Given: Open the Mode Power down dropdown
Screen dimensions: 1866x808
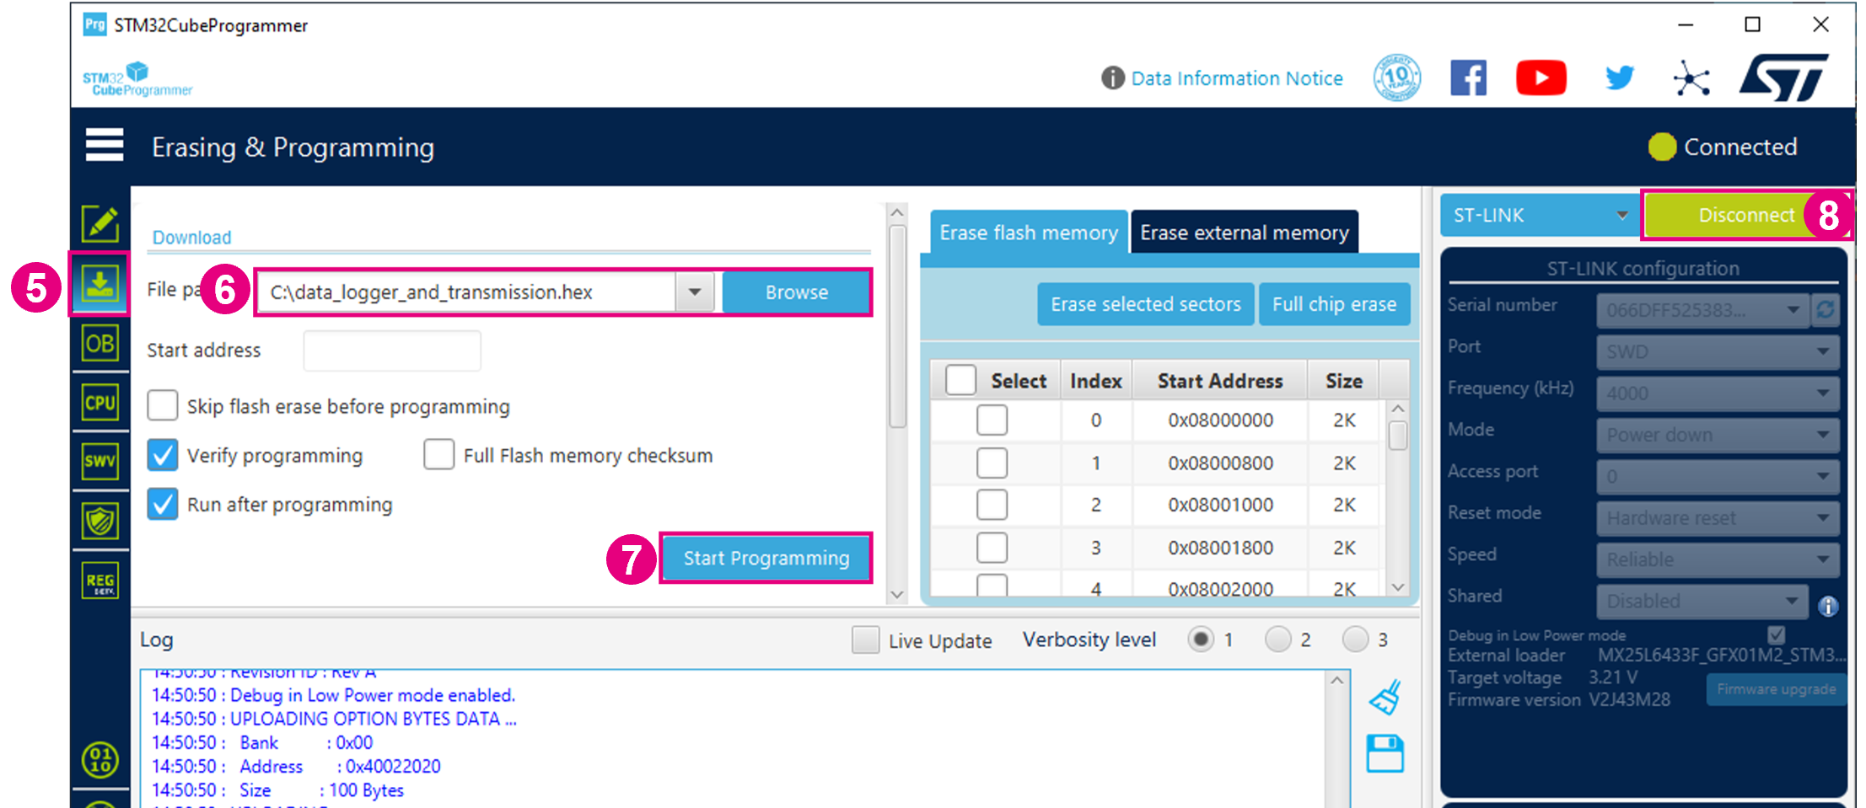Looking at the screenshot, I should [1718, 435].
